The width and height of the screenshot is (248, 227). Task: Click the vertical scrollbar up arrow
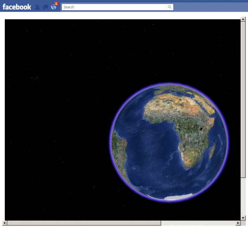click(x=243, y=19)
